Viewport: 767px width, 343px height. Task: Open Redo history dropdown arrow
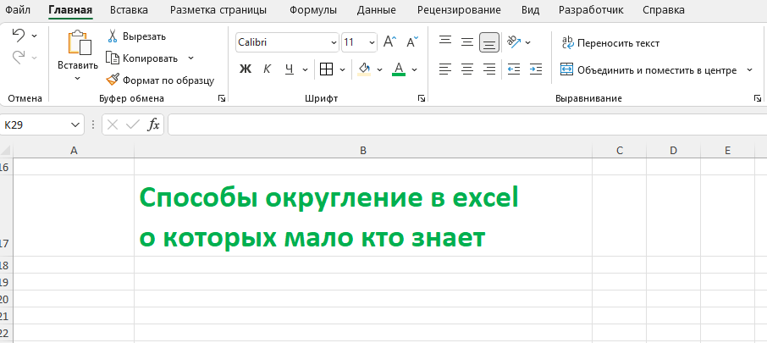(x=34, y=58)
